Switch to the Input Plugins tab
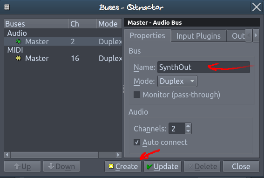264x178 pixels. pyautogui.click(x=198, y=36)
